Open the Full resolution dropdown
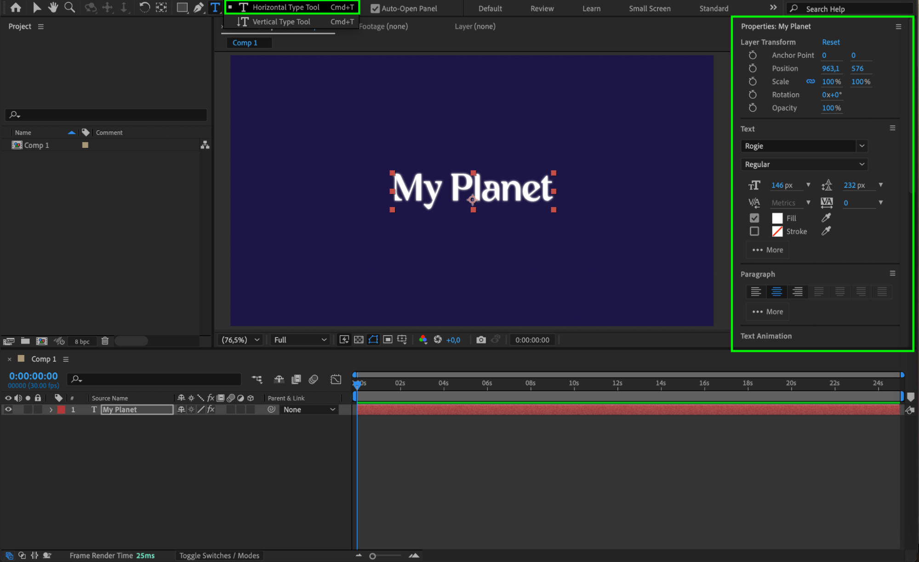 pyautogui.click(x=300, y=340)
